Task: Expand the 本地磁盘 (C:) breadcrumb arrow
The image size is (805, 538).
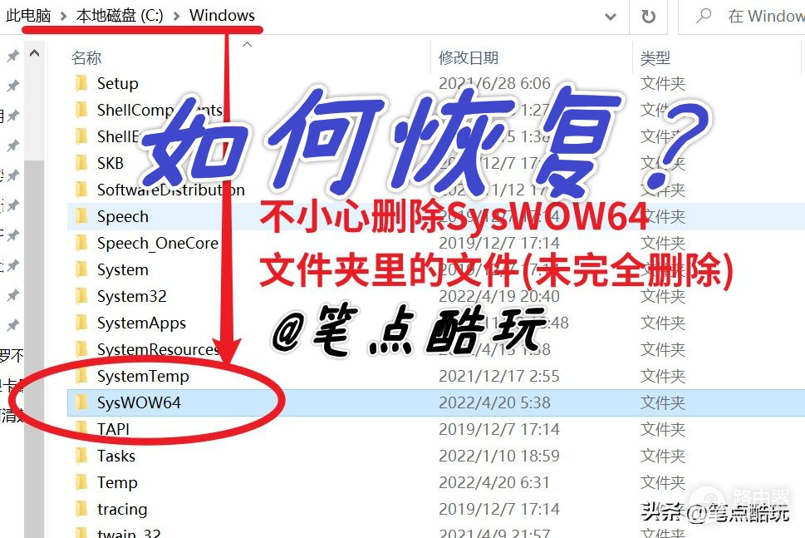Action: [178, 16]
